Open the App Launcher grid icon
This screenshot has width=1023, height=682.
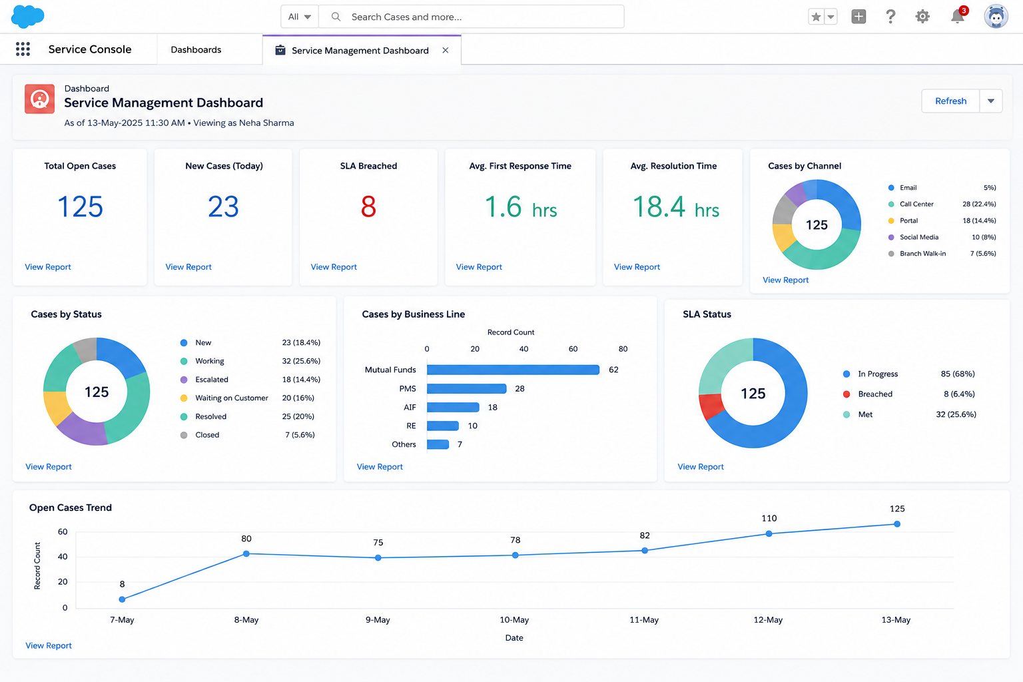point(23,49)
